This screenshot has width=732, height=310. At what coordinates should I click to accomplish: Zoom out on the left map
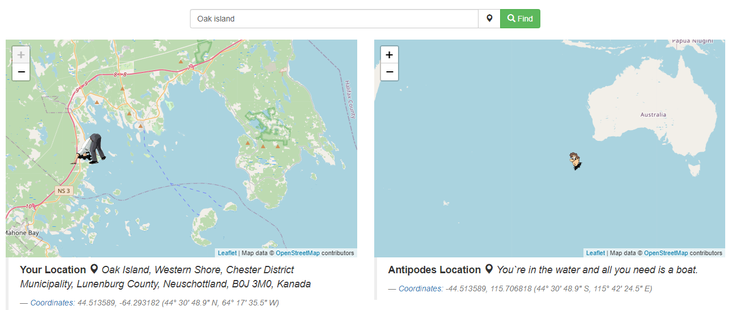21,72
